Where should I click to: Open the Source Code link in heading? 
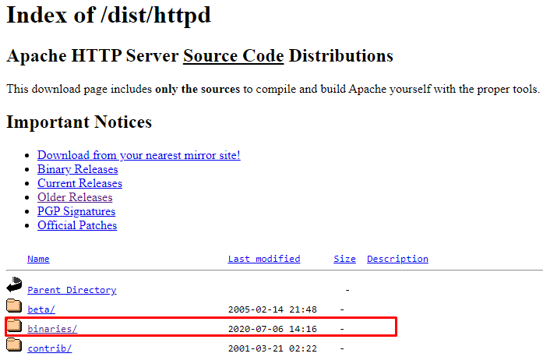[x=234, y=56]
